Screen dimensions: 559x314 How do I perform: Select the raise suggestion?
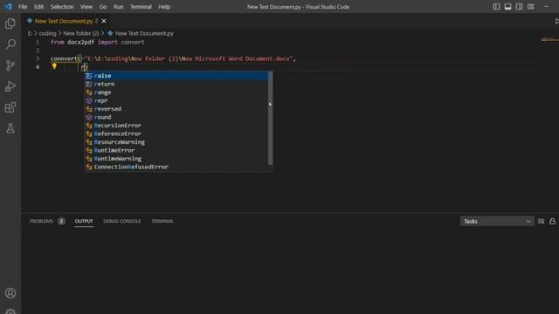coord(176,76)
